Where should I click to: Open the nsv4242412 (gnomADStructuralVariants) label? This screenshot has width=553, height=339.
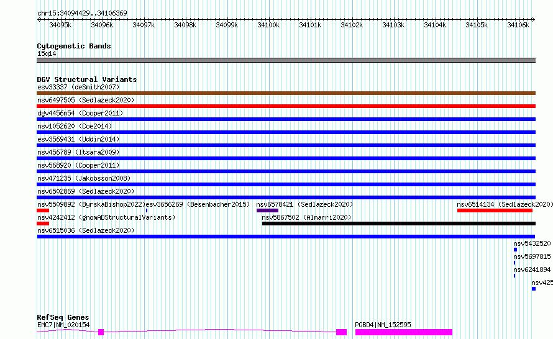pyautogui.click(x=106, y=217)
